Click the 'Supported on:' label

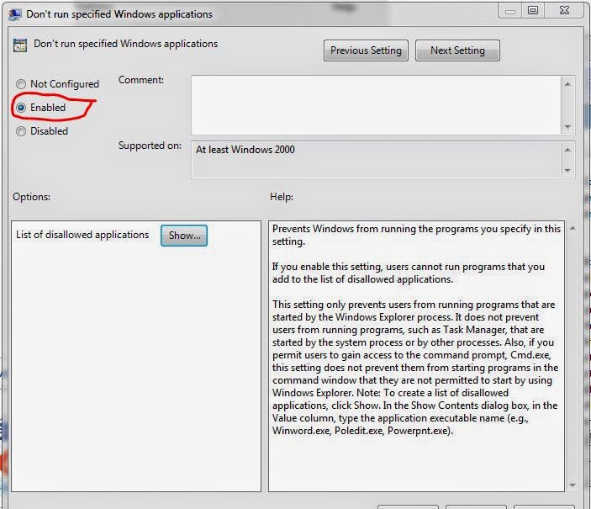pyautogui.click(x=150, y=146)
